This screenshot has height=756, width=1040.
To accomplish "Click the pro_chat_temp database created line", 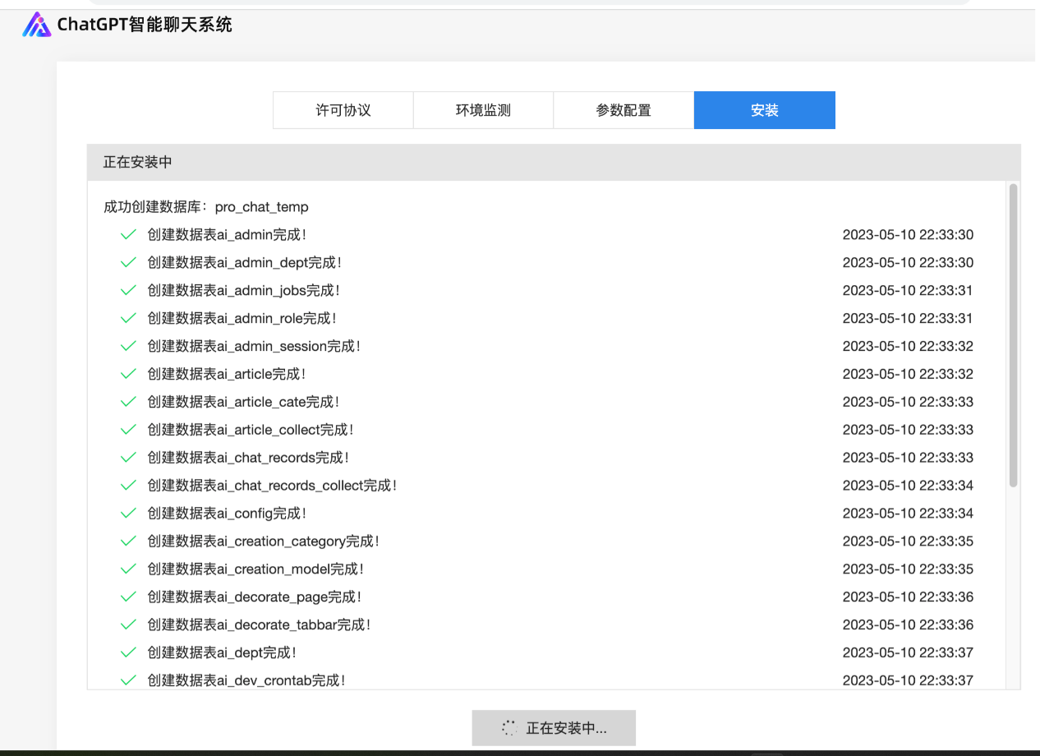I will coord(206,207).
